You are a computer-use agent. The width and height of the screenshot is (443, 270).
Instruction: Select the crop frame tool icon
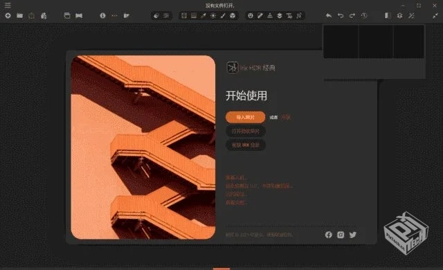[184, 15]
